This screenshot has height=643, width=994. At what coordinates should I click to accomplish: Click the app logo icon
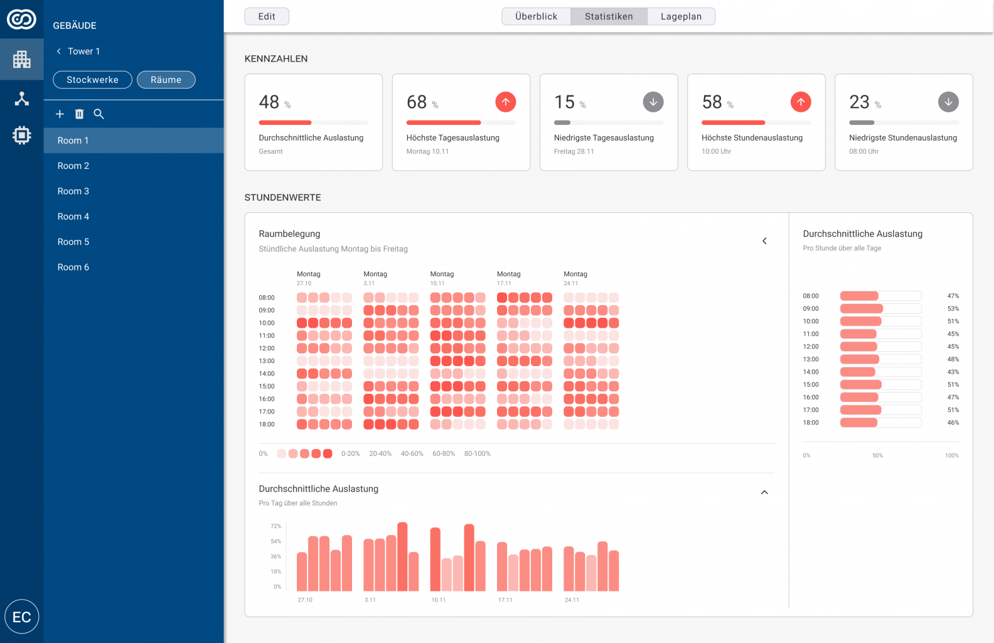(x=21, y=19)
